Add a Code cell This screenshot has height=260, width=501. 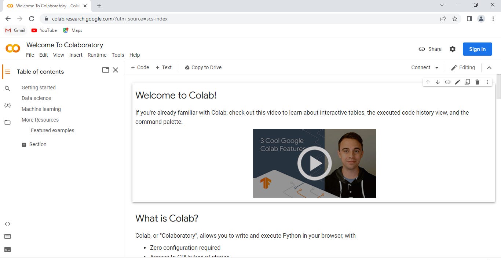click(140, 67)
